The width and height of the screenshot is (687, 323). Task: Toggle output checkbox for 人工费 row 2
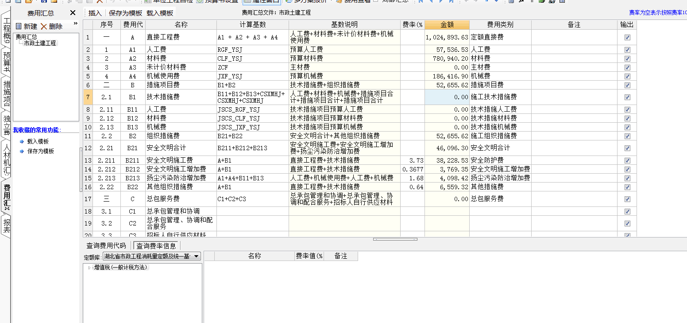627,50
